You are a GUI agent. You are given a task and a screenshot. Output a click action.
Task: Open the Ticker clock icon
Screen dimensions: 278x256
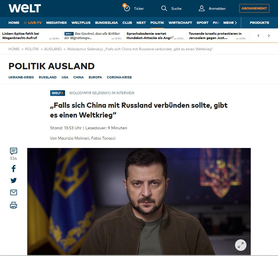tap(126, 8)
